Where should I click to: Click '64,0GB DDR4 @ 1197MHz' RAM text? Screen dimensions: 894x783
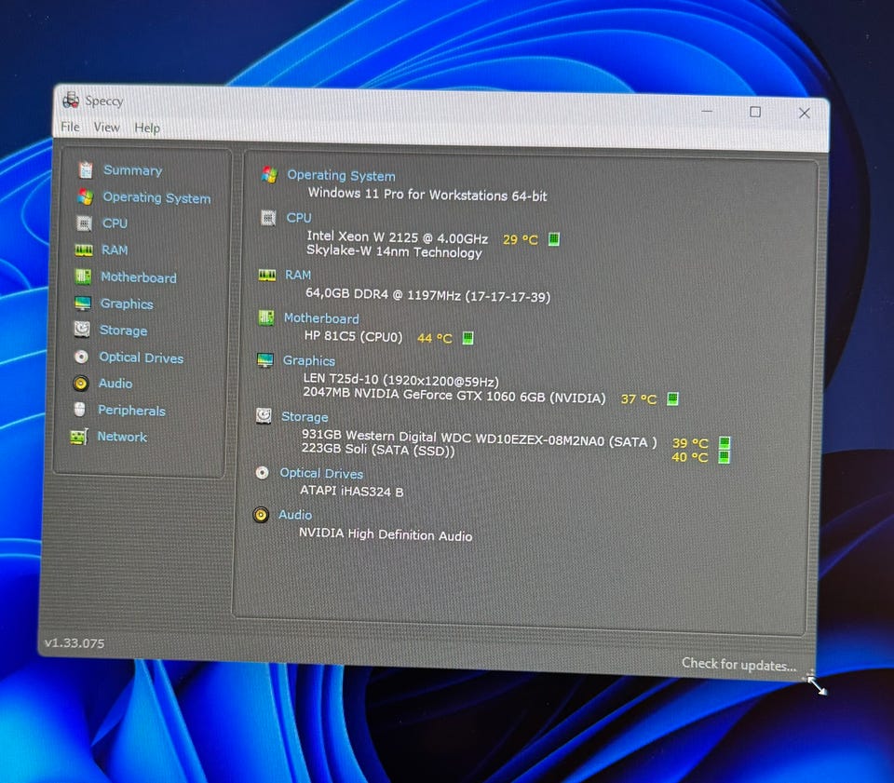coord(383,294)
